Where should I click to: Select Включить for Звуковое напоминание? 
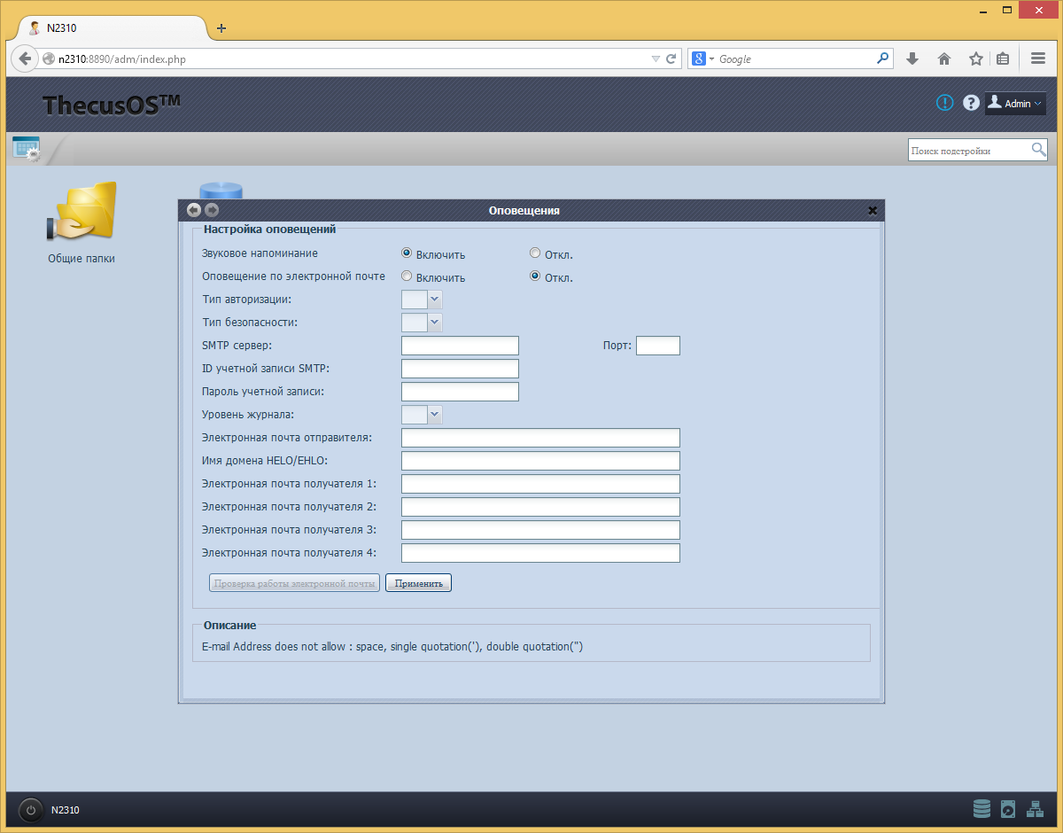(x=407, y=253)
